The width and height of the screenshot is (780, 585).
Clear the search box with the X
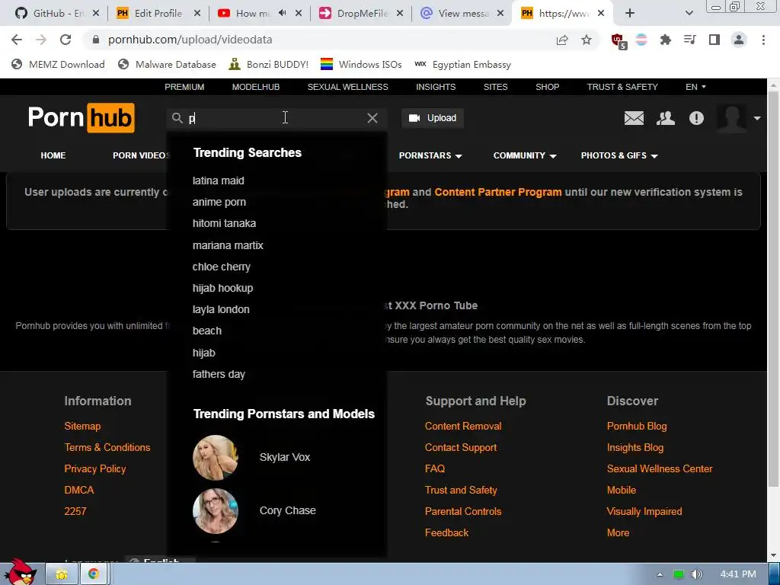click(x=372, y=118)
